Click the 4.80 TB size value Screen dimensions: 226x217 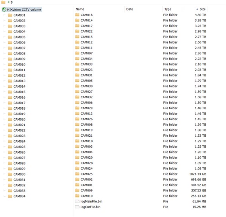tap(200, 15)
